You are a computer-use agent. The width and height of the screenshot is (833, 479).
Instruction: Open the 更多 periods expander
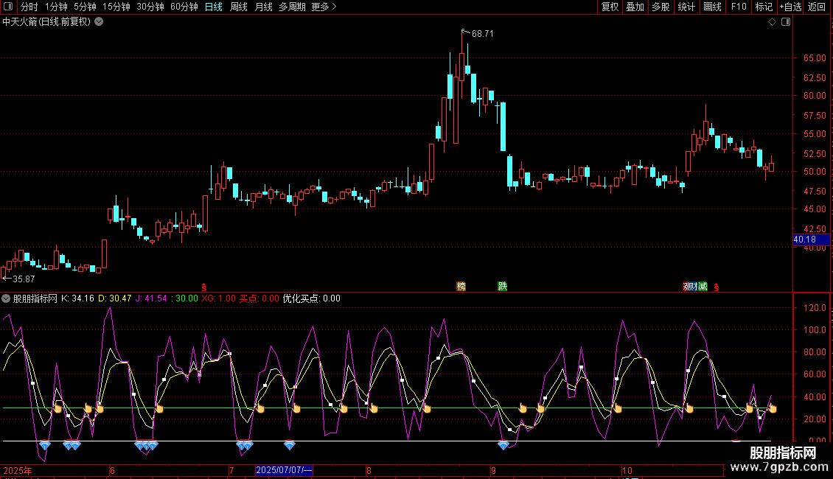324,7
